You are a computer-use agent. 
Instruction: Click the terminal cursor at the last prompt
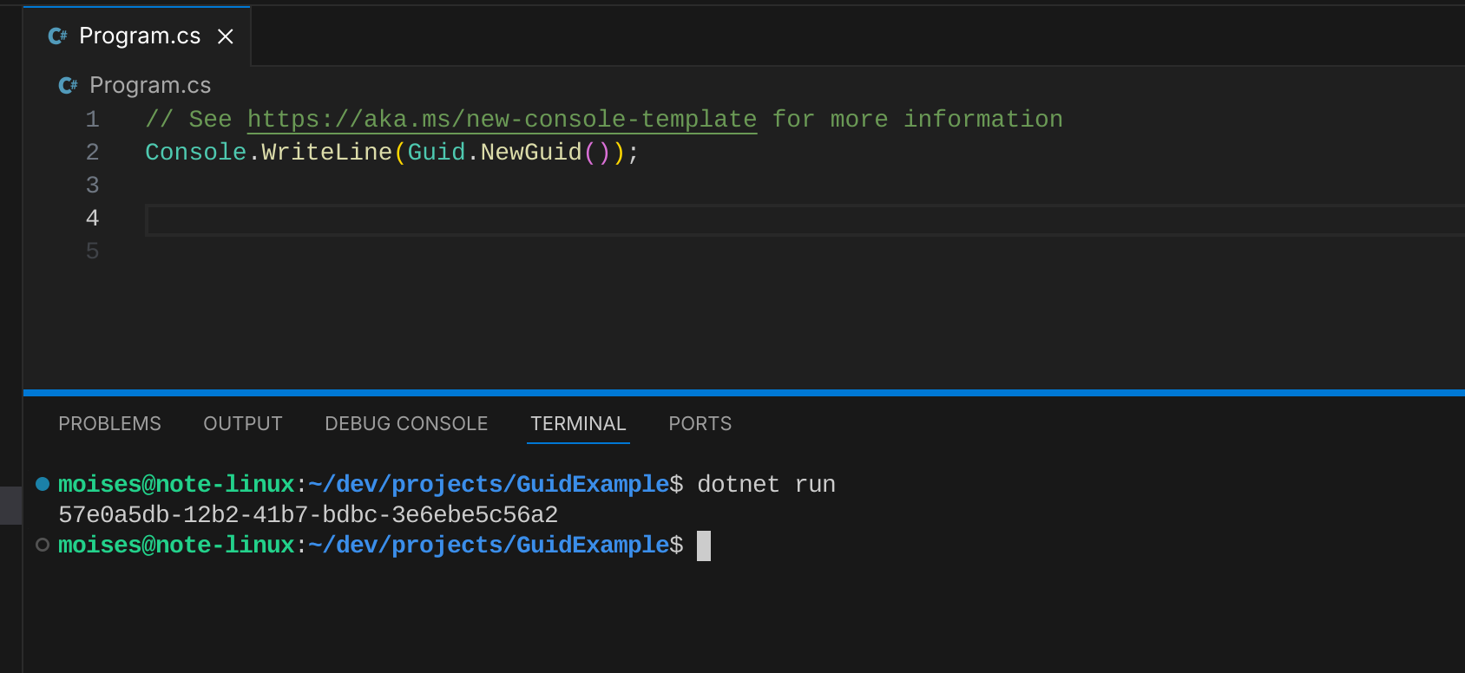(704, 546)
